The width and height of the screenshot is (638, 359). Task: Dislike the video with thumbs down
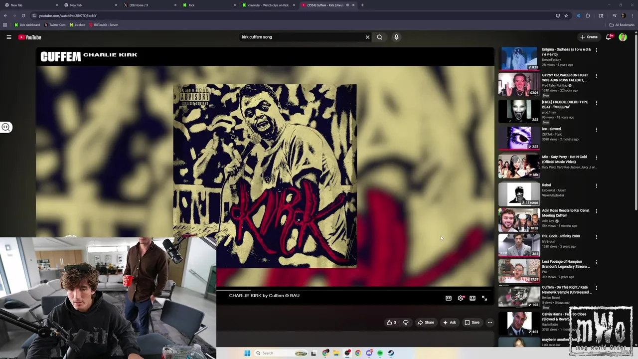(x=406, y=323)
